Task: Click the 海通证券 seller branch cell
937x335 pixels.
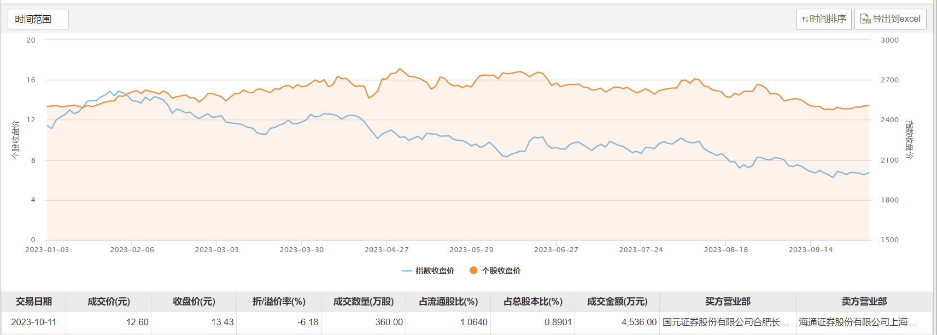Action: (x=857, y=322)
